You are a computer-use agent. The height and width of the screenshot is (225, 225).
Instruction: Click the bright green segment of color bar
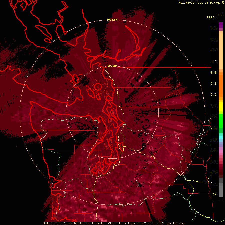pyautogui.click(x=221, y=121)
